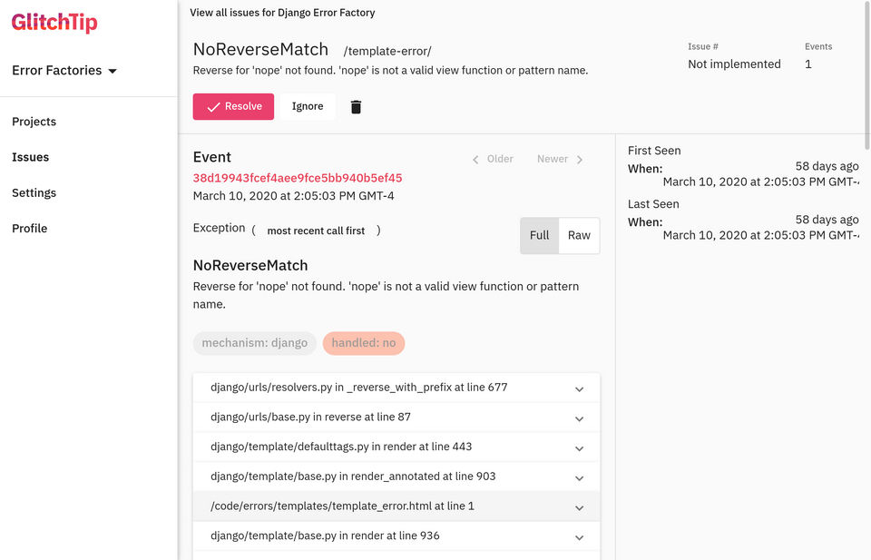Open Settings in sidebar
The width and height of the screenshot is (871, 560).
point(34,192)
